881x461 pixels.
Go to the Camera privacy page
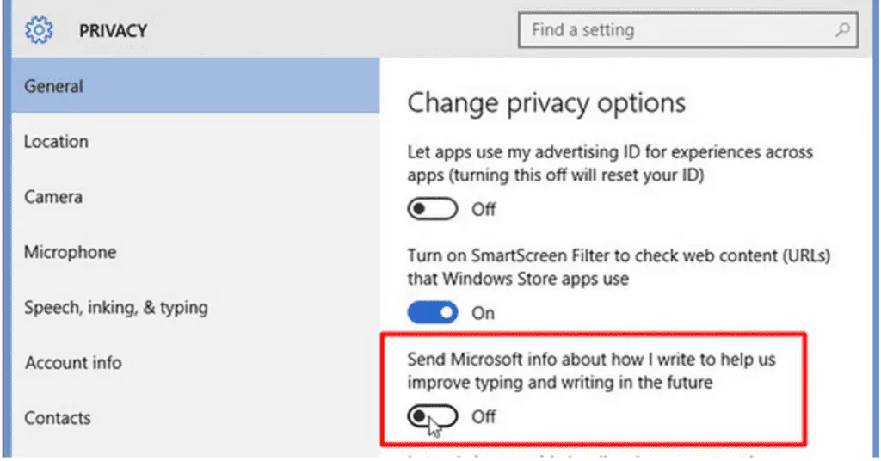(53, 197)
